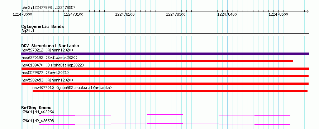The height and width of the screenshot is (129, 319).
Task: Click the 122478500 ruler coordinate
Action: click(278, 15)
